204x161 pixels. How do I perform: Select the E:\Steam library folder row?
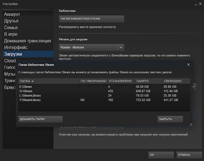(104, 87)
